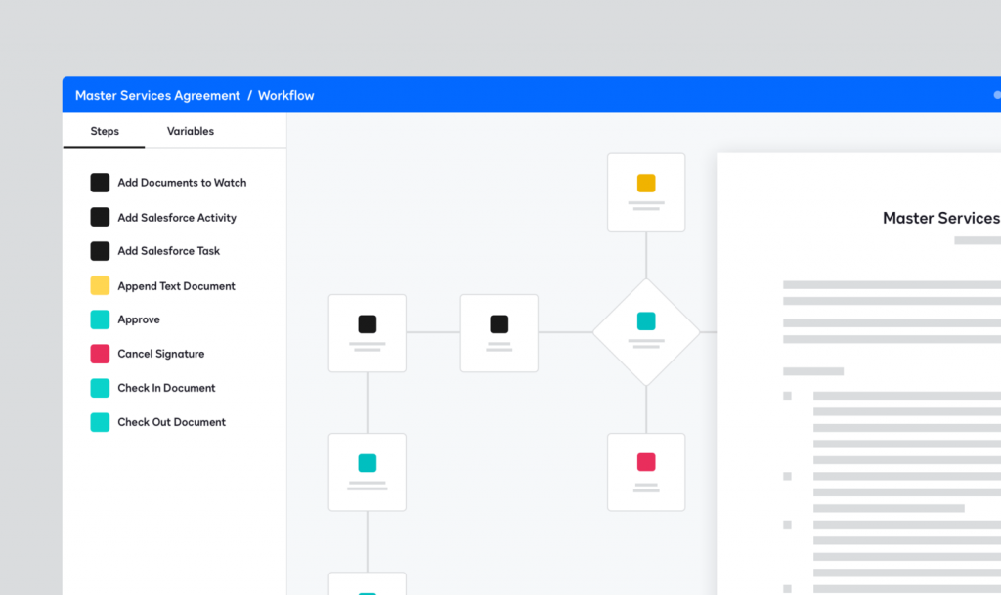Click the Add Salesforce Task step icon

tap(100, 251)
